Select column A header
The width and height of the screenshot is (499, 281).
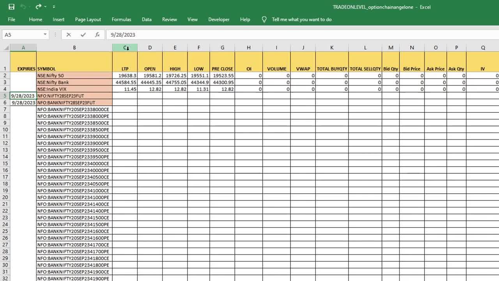[23, 48]
